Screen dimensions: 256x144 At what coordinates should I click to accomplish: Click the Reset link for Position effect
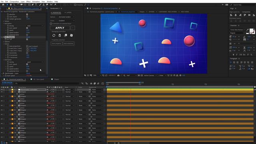click(28, 37)
